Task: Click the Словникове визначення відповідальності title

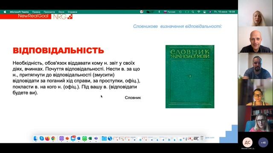Action: point(177,26)
